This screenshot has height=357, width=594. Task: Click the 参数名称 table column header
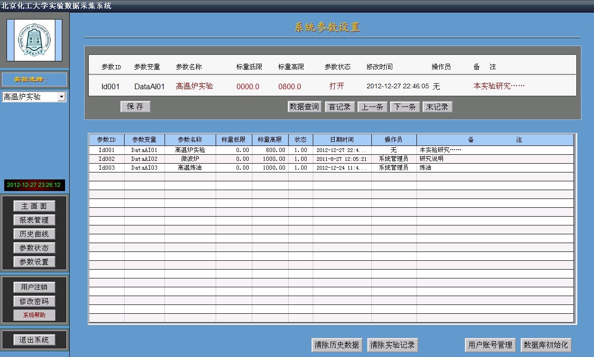click(x=190, y=140)
